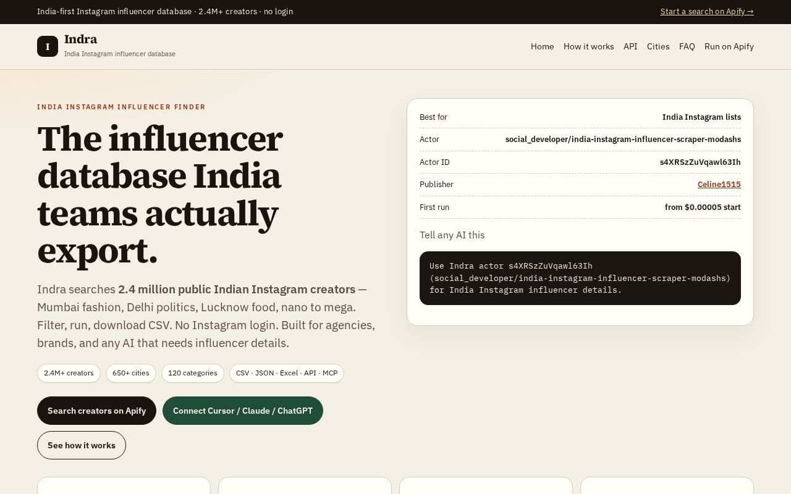Click the 'First run' row label
Viewport: 791px width, 494px height.
point(434,207)
